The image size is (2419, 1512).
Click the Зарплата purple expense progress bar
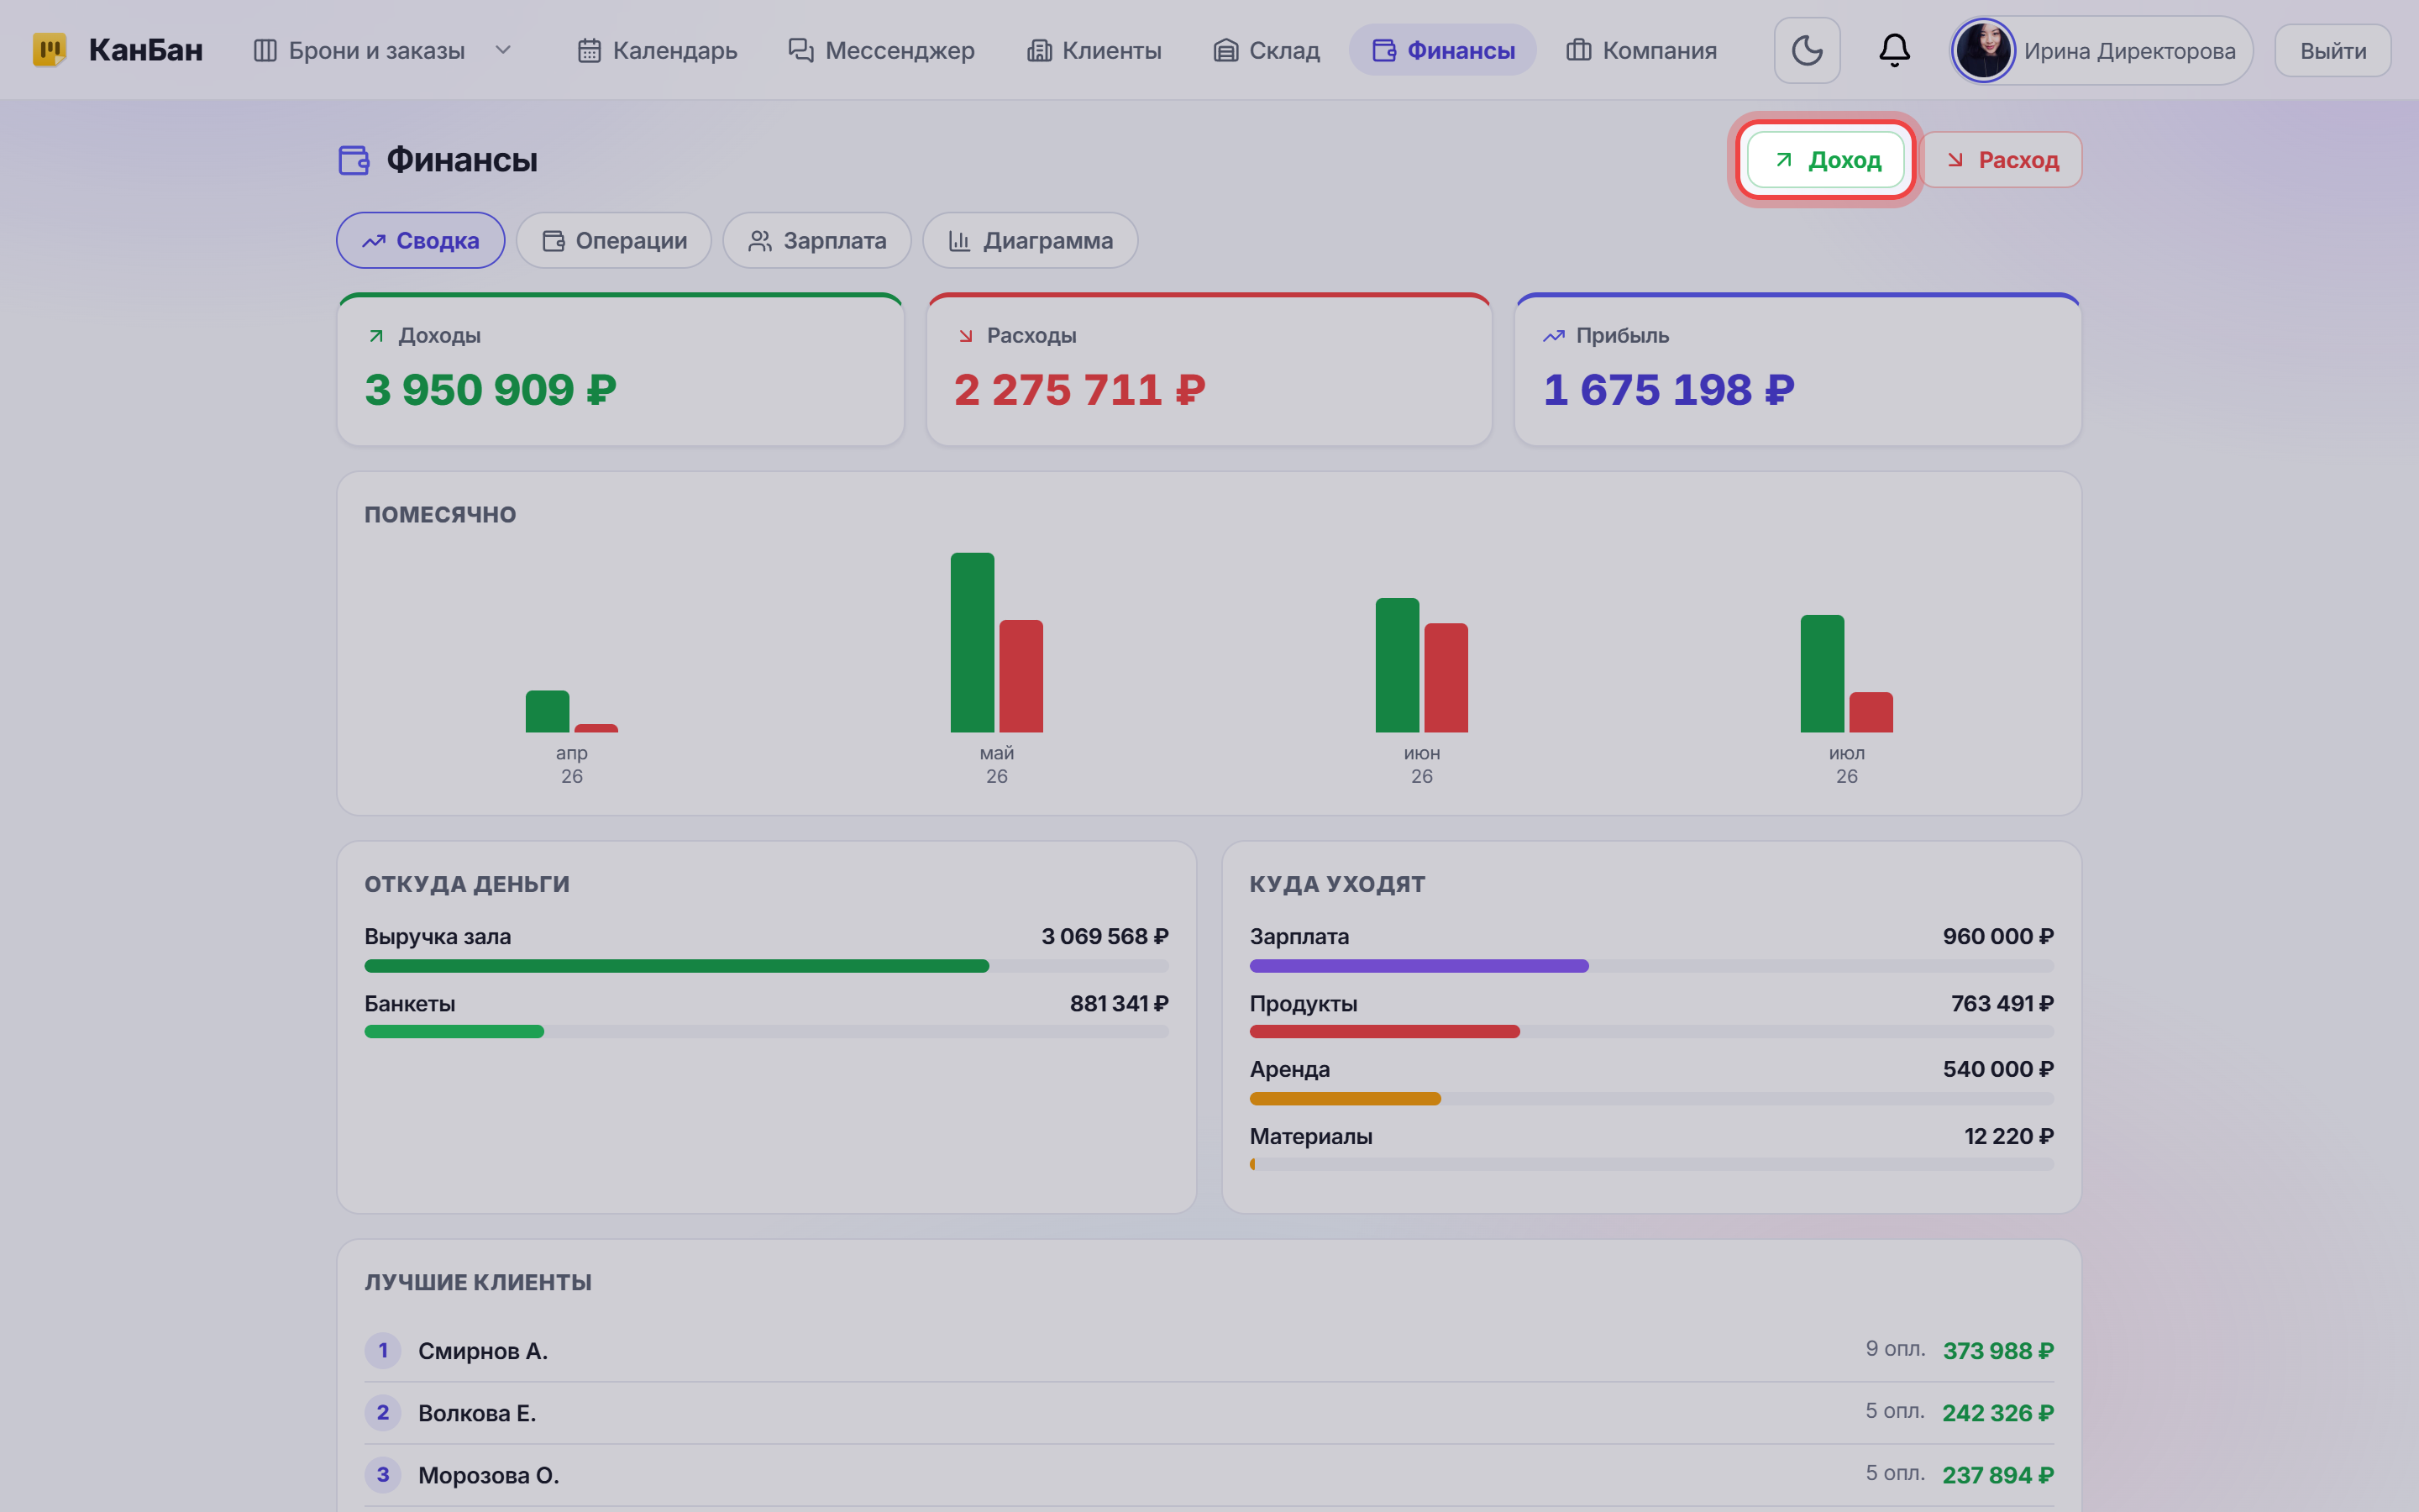pyautogui.click(x=1419, y=966)
